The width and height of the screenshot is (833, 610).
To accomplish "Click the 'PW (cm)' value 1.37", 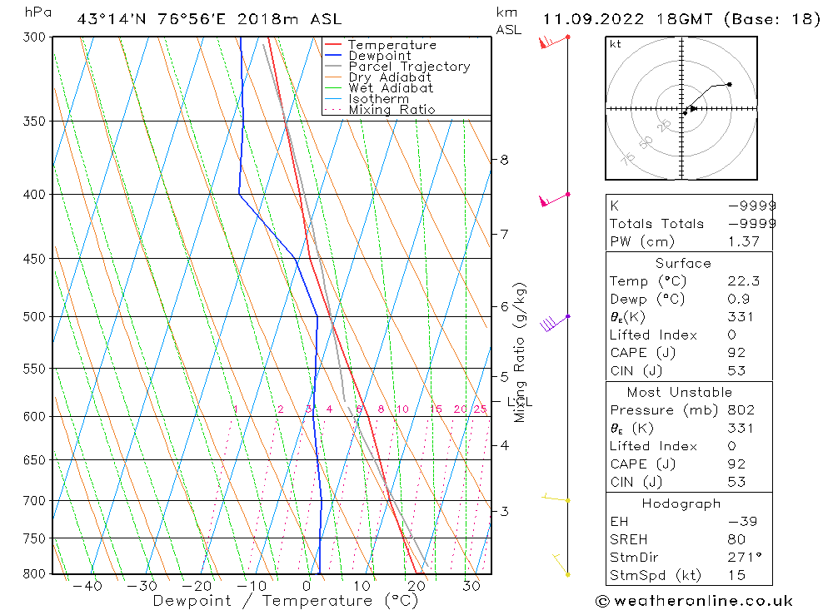I will 744,241.
